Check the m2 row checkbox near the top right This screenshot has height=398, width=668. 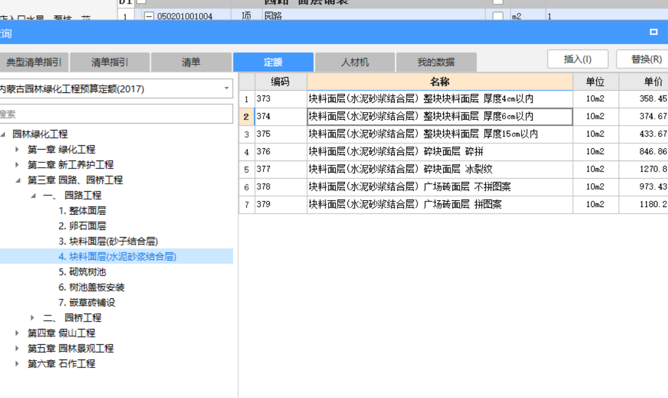pyautogui.click(x=498, y=14)
